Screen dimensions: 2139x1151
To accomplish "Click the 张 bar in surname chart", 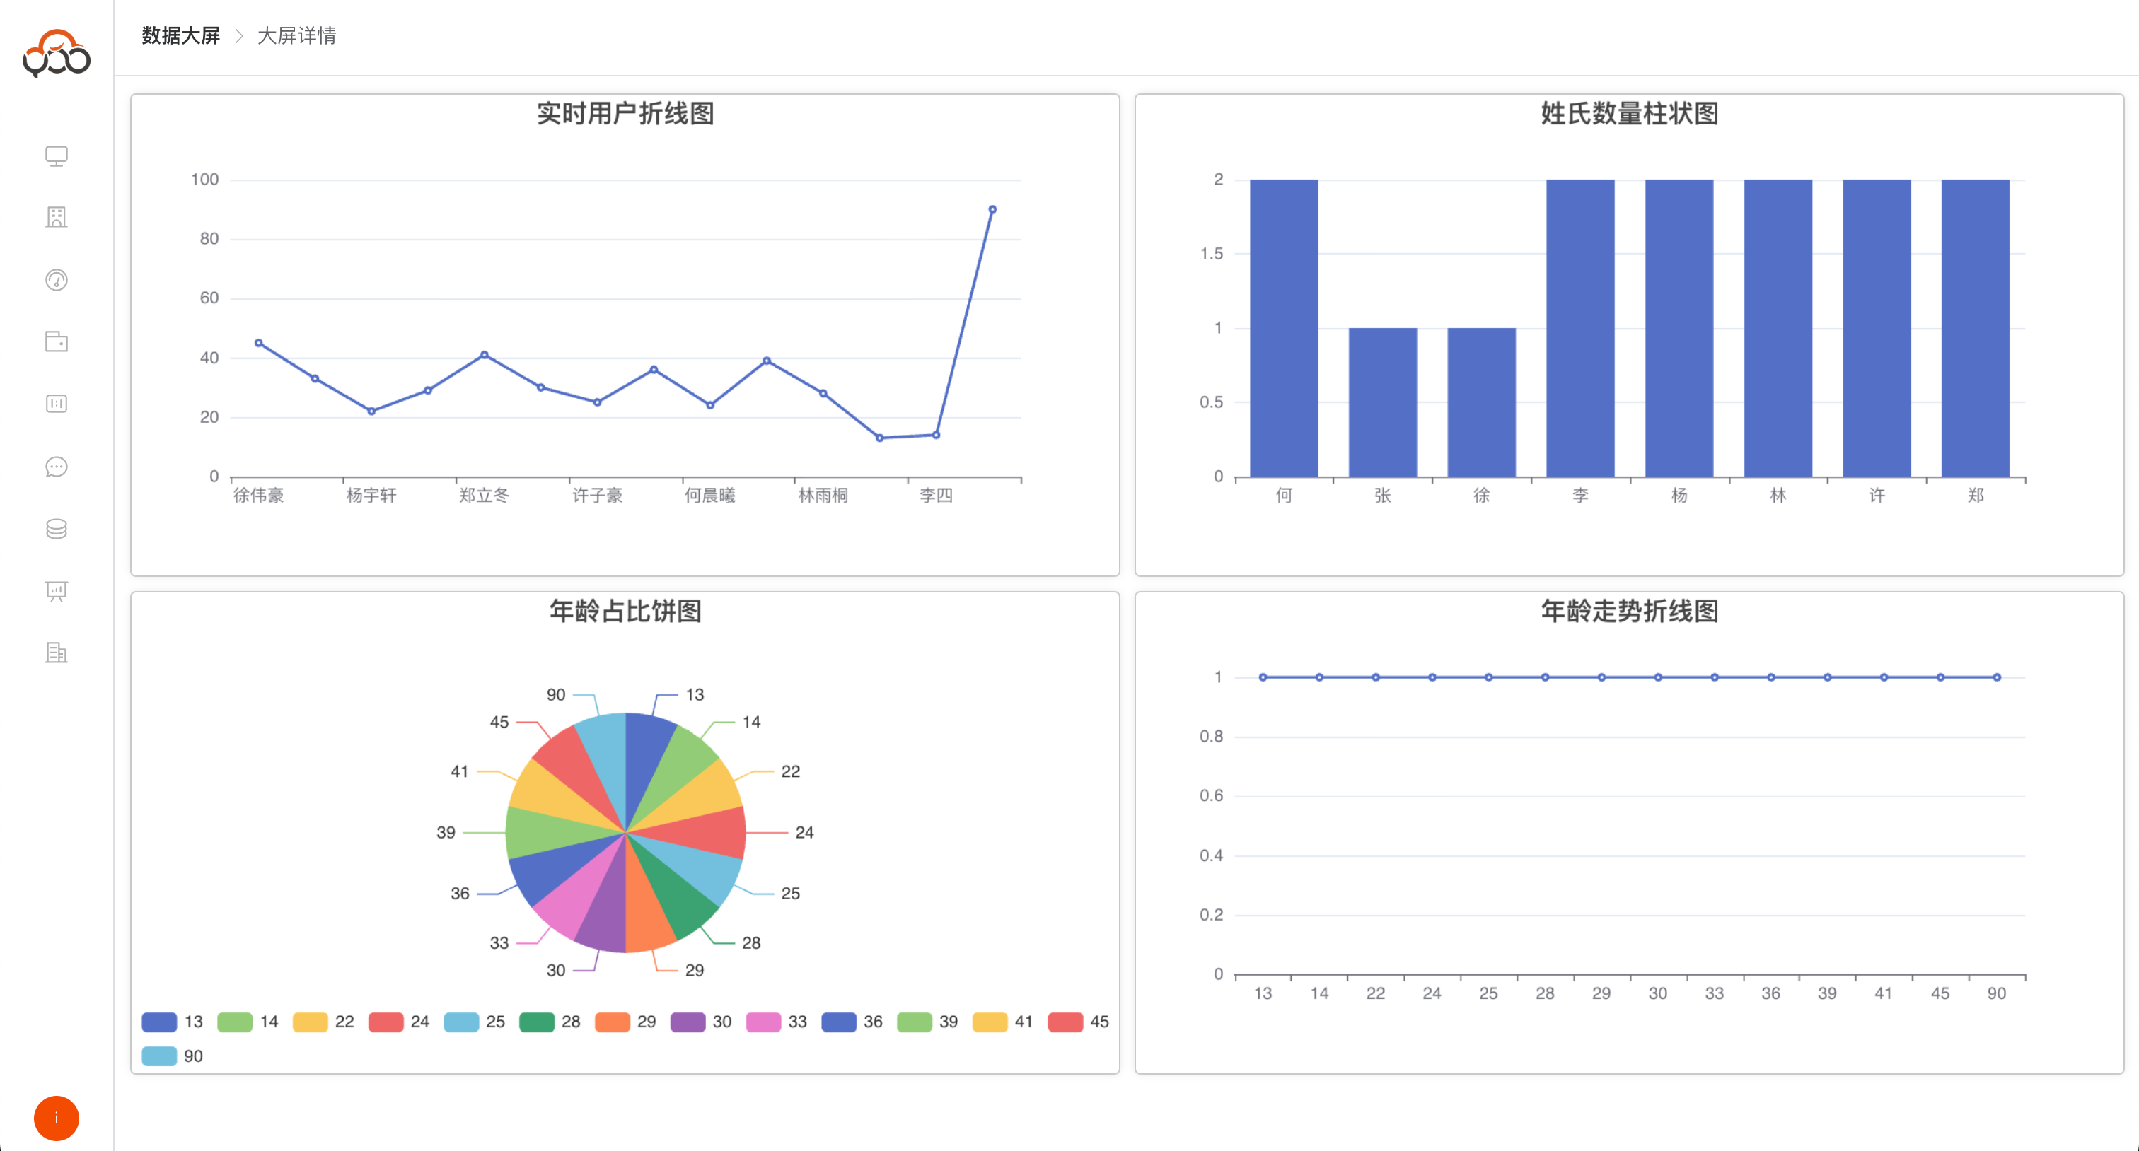I will (1383, 402).
